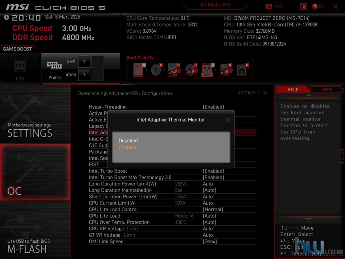This screenshot has width=345, height=259.
Task: Click CPU Current Limit(A) Auto field
Action: coord(208,203)
